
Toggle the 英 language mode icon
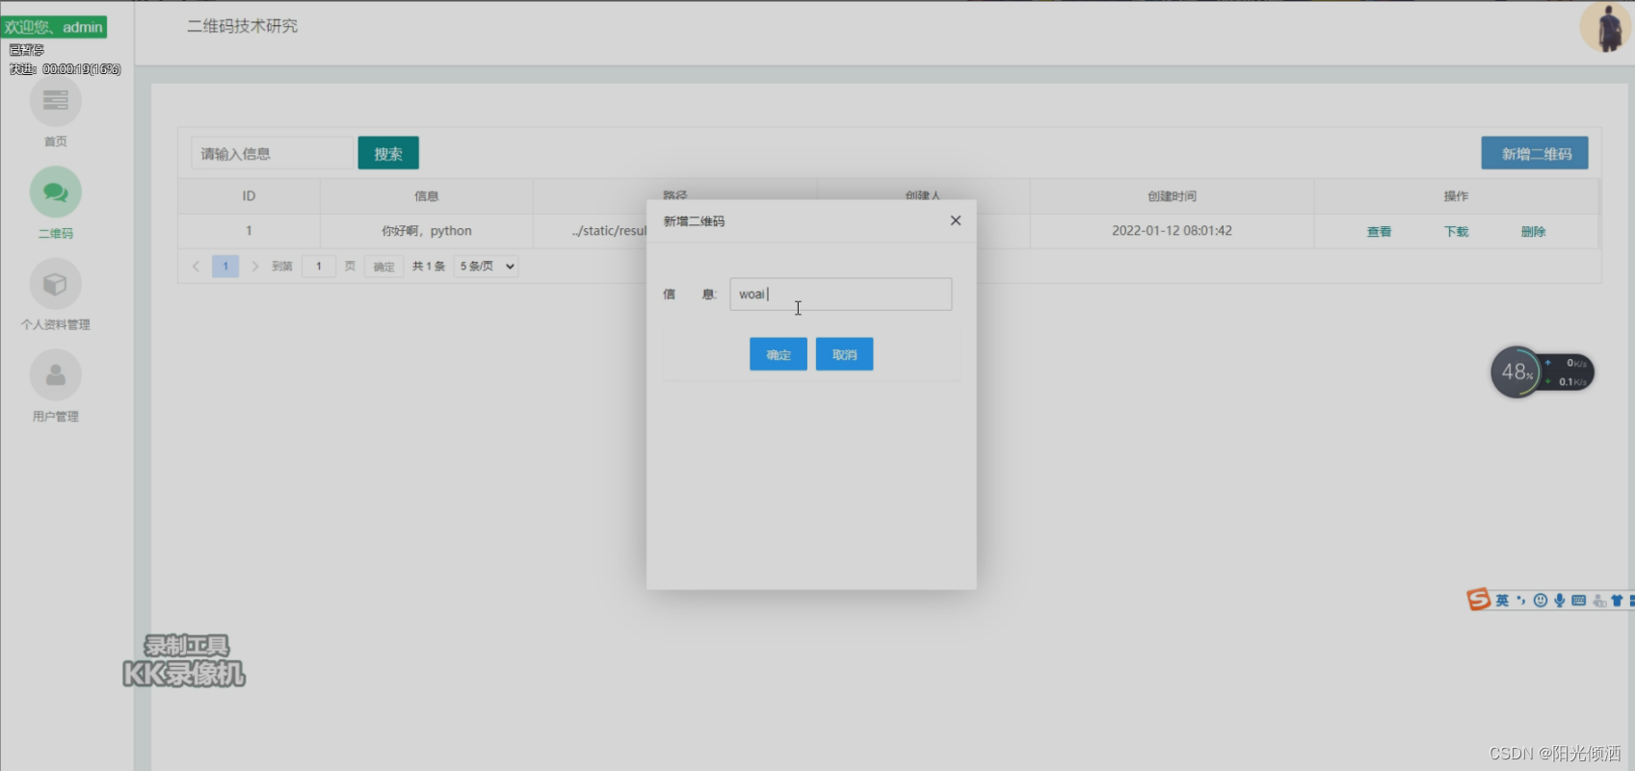[1502, 601]
